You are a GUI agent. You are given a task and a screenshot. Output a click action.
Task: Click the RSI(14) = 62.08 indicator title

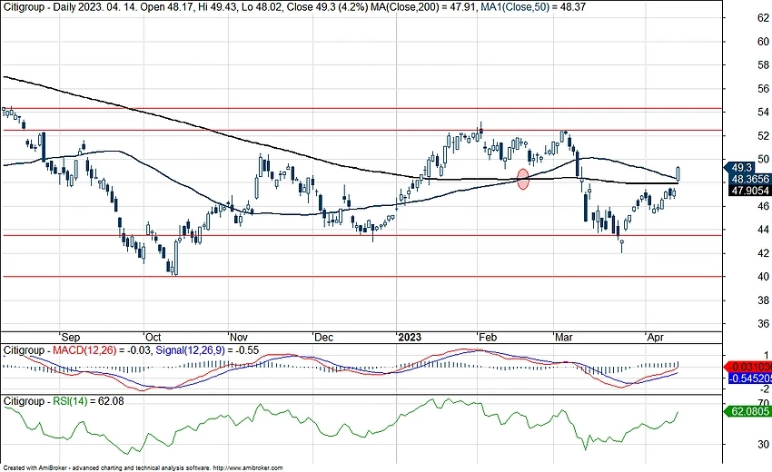pyautogui.click(x=88, y=401)
